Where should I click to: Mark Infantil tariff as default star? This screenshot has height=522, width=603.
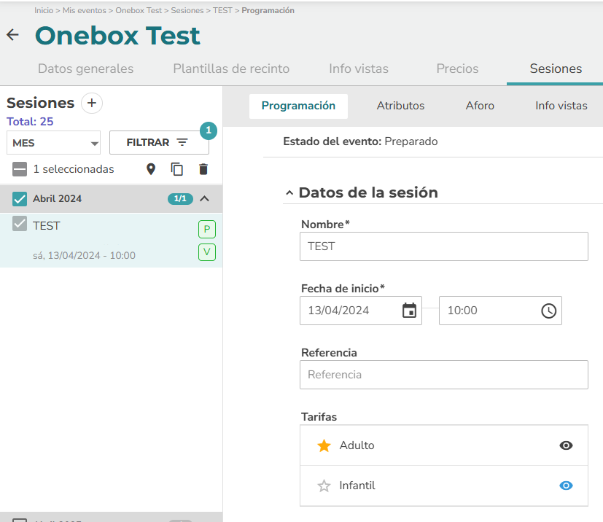(324, 486)
